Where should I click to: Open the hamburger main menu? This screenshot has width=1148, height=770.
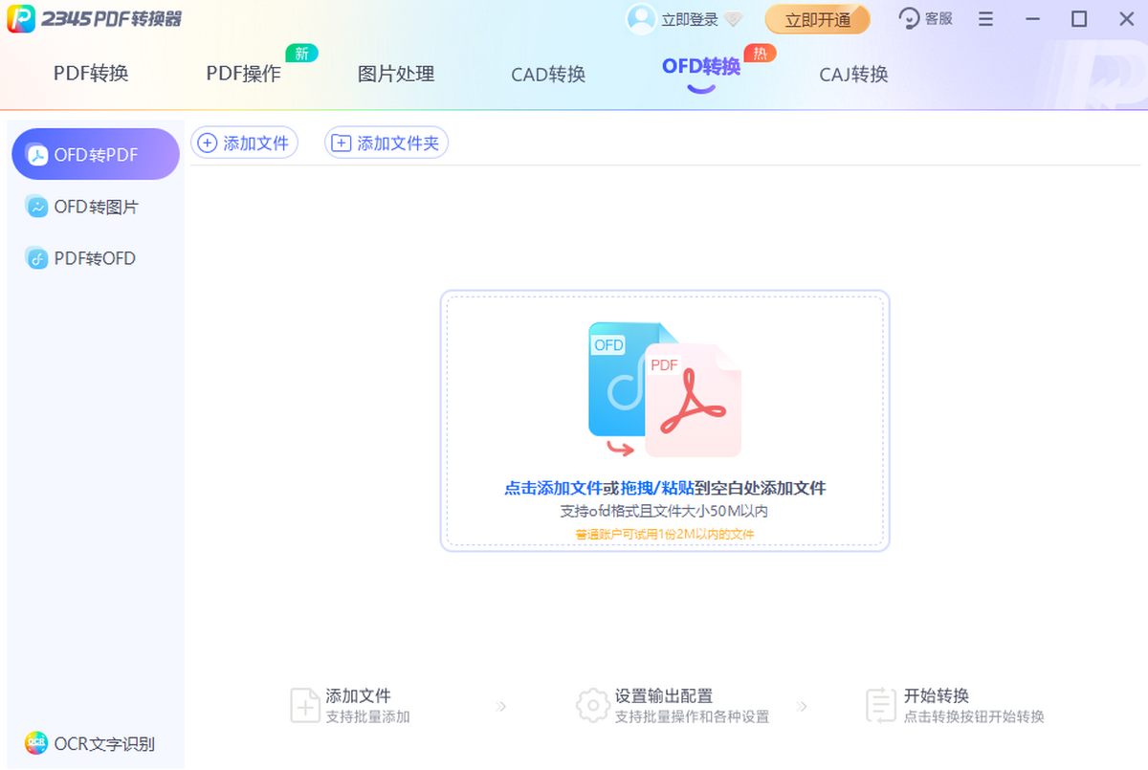[x=985, y=19]
